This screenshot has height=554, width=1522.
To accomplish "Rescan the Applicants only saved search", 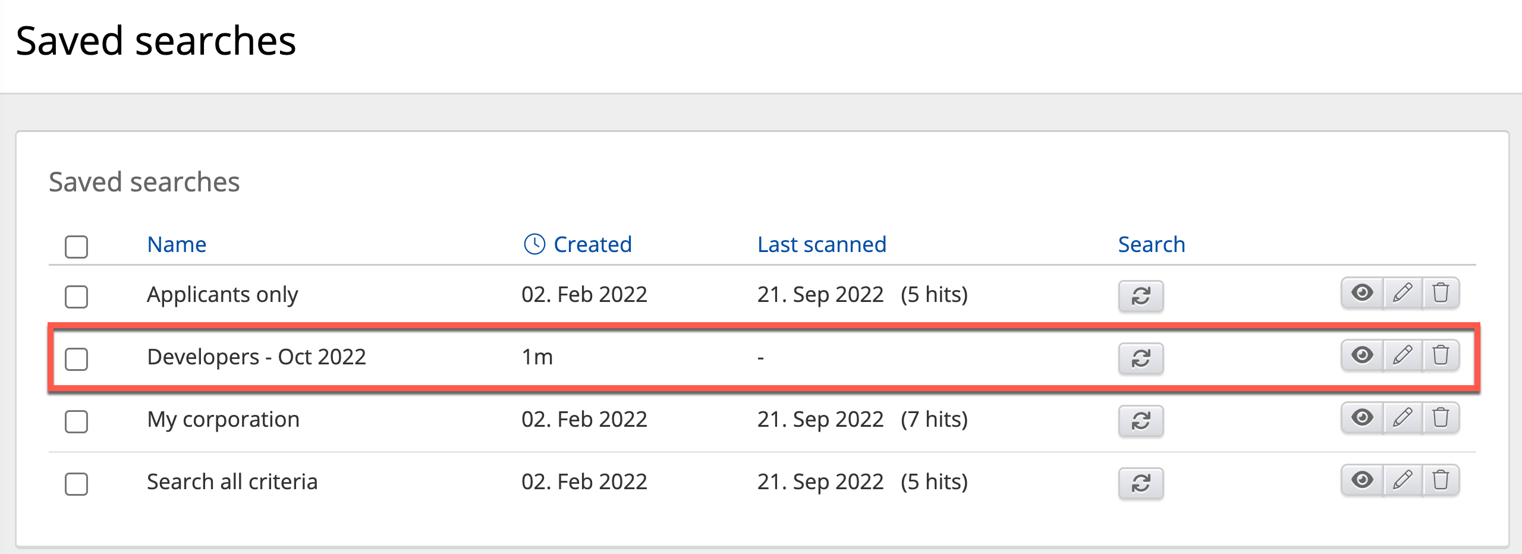I will point(1140,295).
